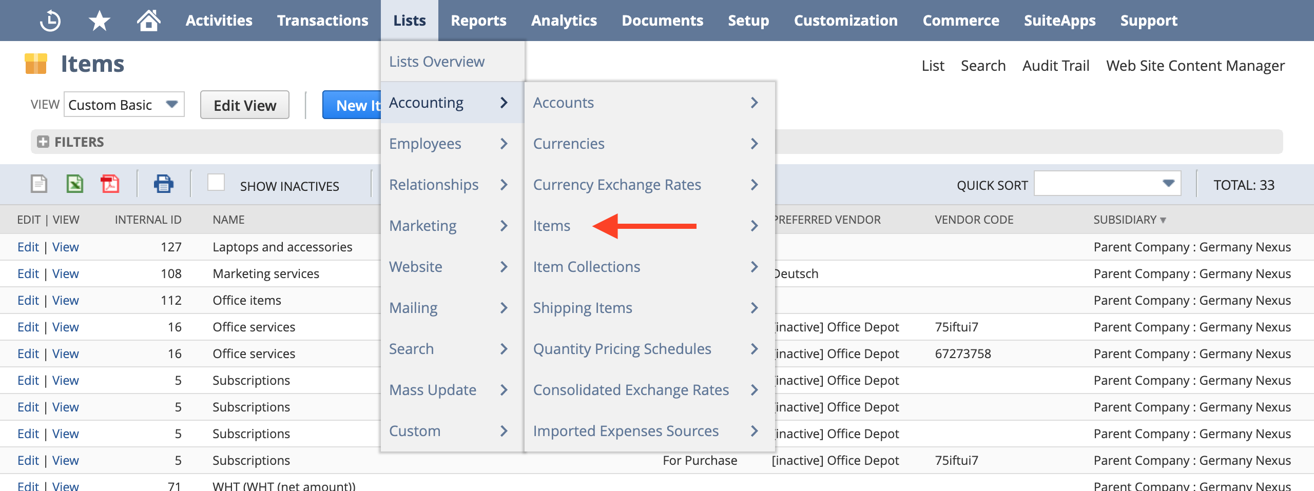Screen dimensions: 1314x491
Task: Sort by the Subsidiary column header
Action: pos(1127,219)
